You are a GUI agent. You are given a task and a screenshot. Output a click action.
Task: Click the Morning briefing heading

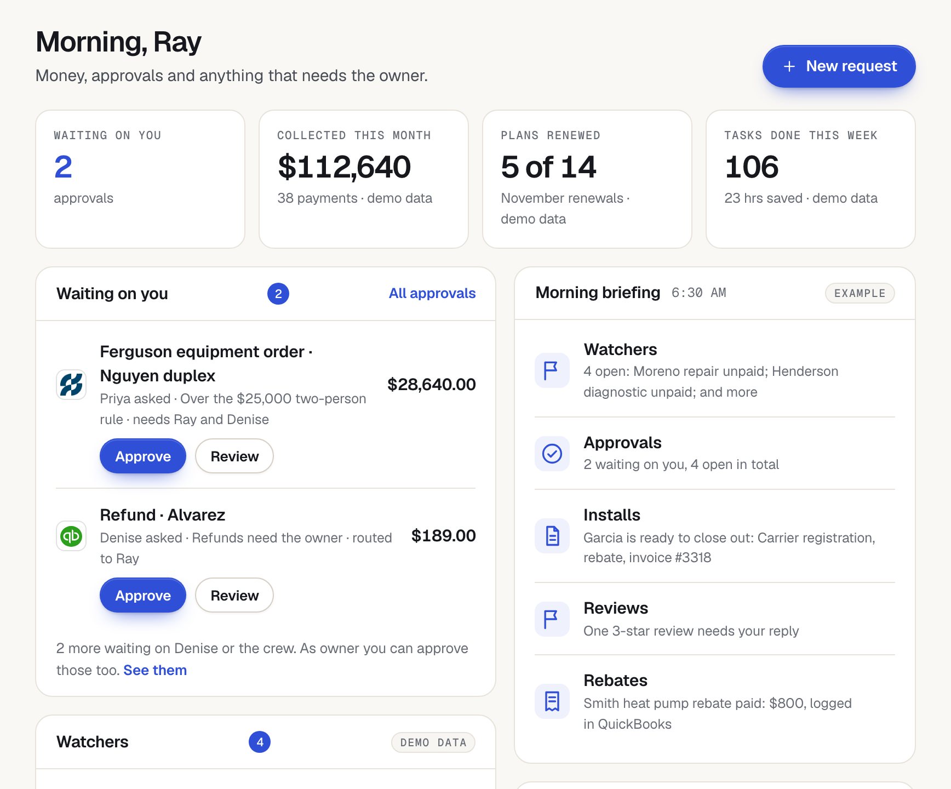(598, 293)
